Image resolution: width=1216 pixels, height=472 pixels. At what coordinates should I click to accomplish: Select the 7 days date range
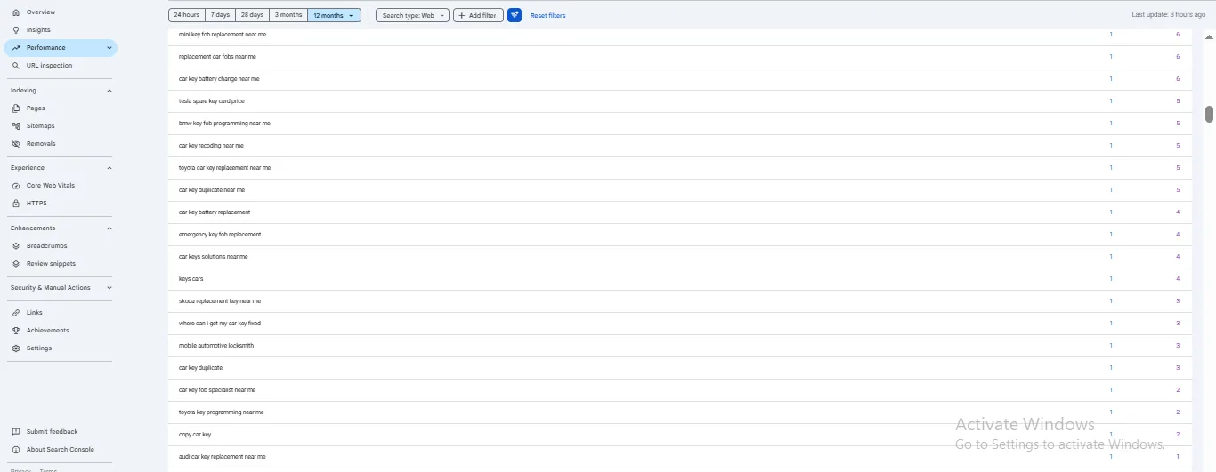[x=220, y=15]
